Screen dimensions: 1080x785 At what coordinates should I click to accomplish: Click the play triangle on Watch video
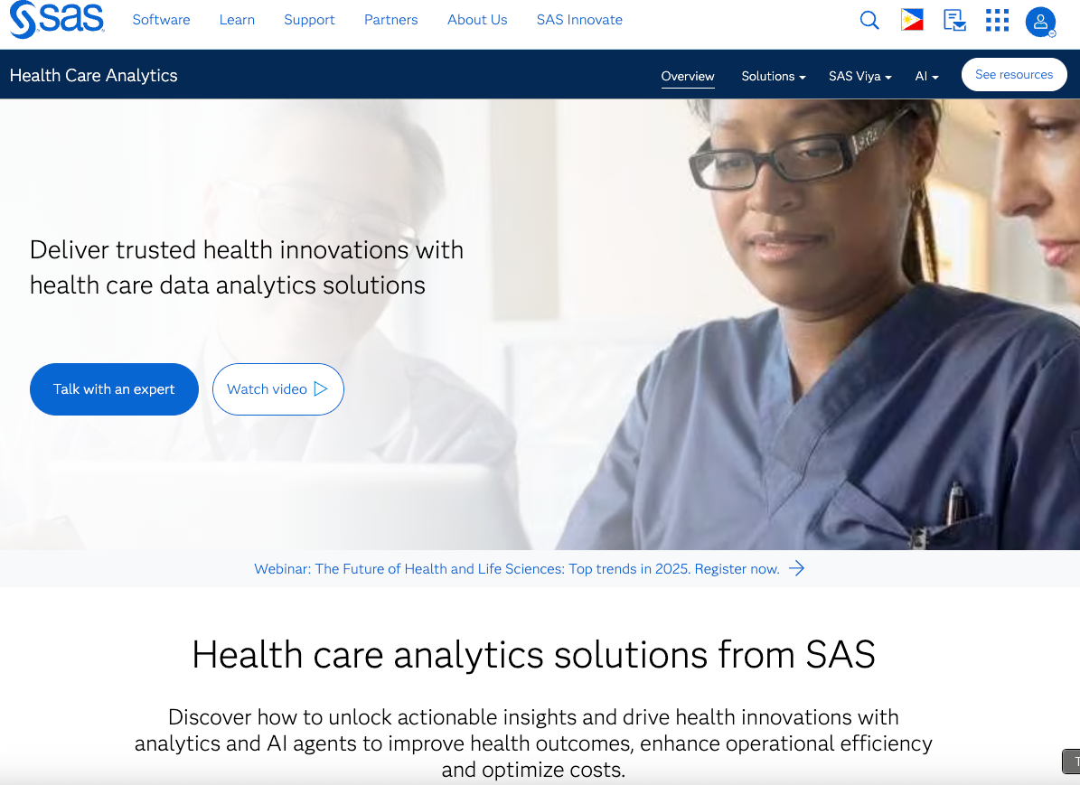320,389
